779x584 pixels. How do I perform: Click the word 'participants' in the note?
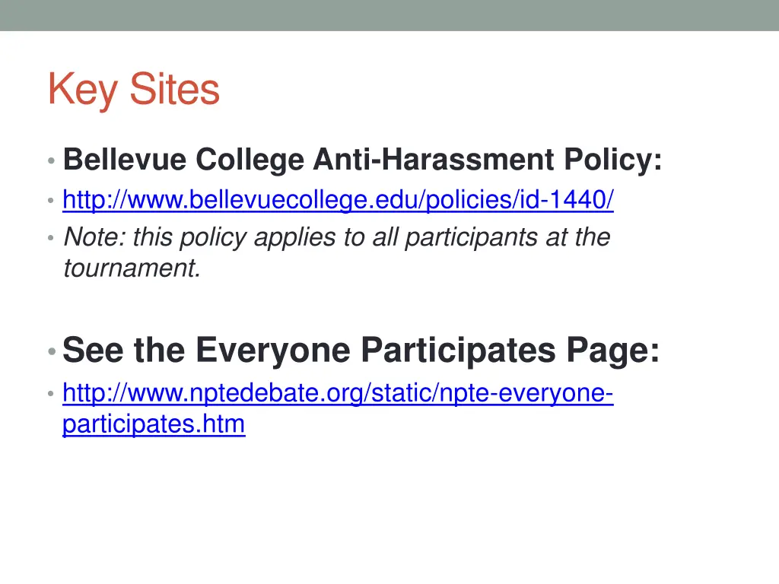(x=472, y=237)
